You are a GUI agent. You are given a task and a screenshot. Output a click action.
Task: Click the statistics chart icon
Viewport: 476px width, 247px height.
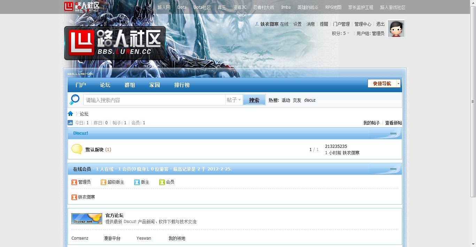pos(70,122)
